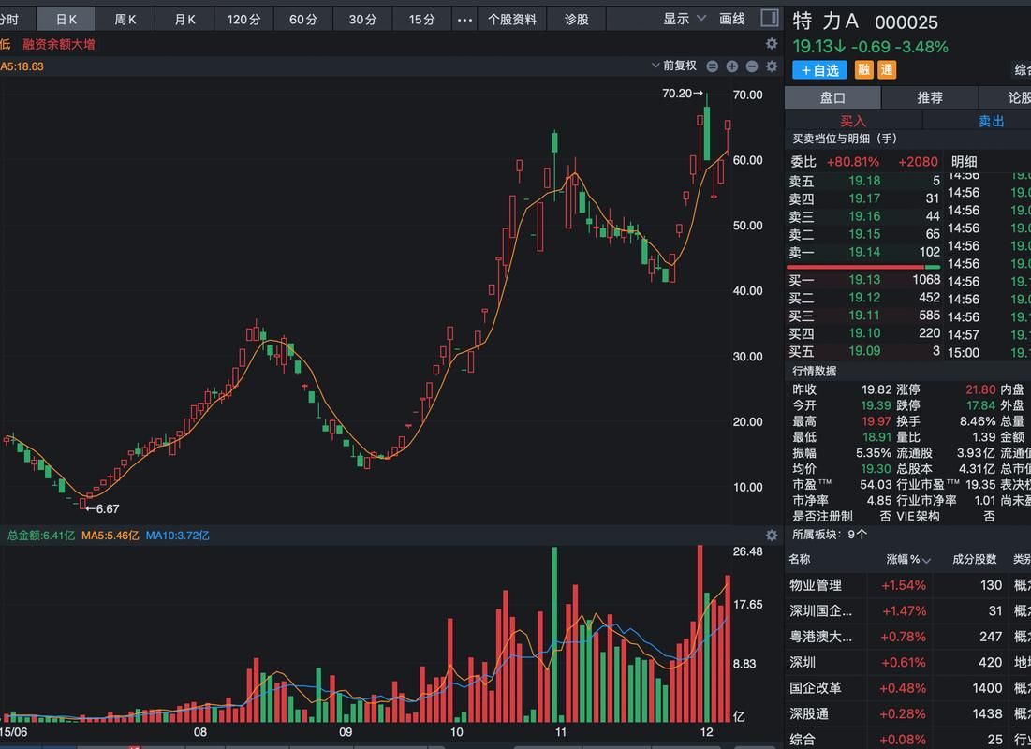
Task: Toggle the 60分 interval view
Action: point(302,18)
